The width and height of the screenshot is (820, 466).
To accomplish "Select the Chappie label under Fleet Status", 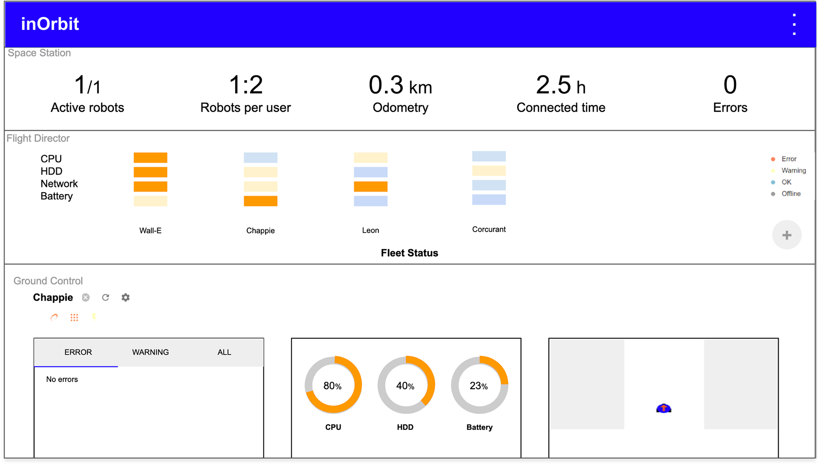I will (x=261, y=230).
